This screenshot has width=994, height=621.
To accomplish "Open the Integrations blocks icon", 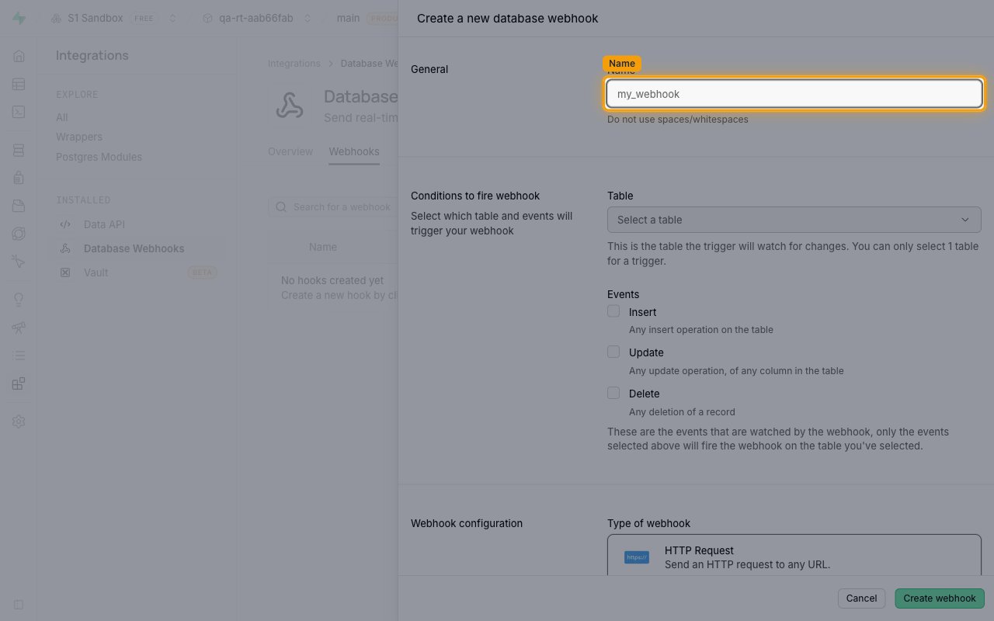I will [19, 383].
